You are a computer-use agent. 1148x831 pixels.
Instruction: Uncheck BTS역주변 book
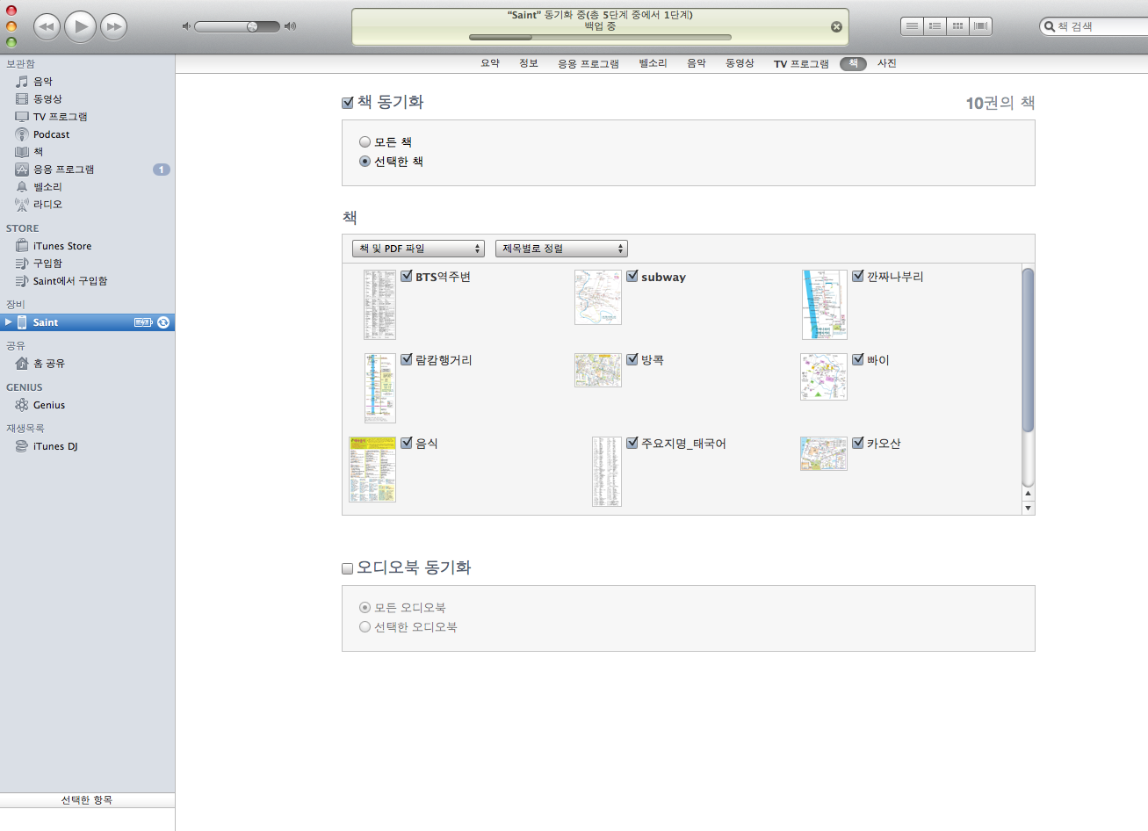coord(407,276)
